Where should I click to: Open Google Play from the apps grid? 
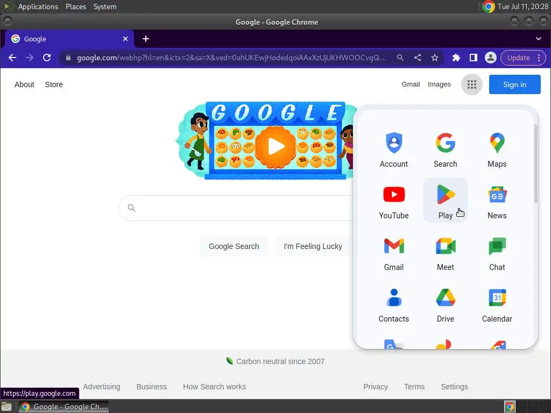(445, 201)
